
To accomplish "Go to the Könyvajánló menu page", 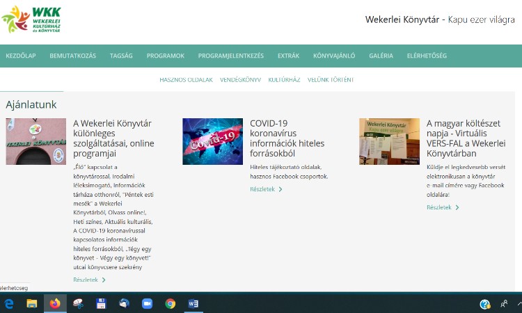I will (x=334, y=56).
